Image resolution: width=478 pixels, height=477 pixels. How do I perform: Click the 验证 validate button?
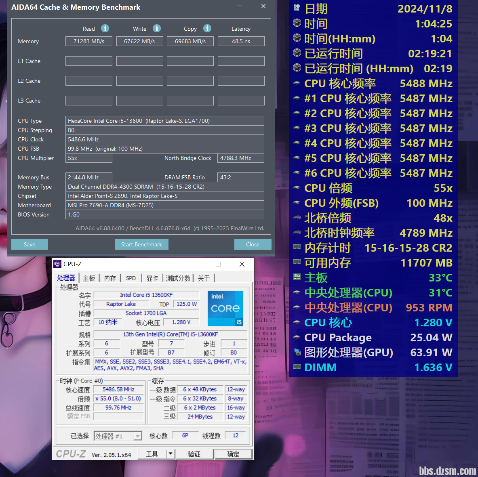pyautogui.click(x=194, y=454)
